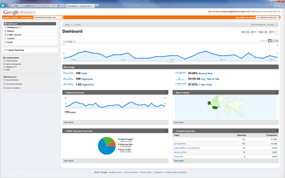Image resolution: width=285 pixels, height=178 pixels.
Task: Click the Custom Reporting icon
Action: 5,50
